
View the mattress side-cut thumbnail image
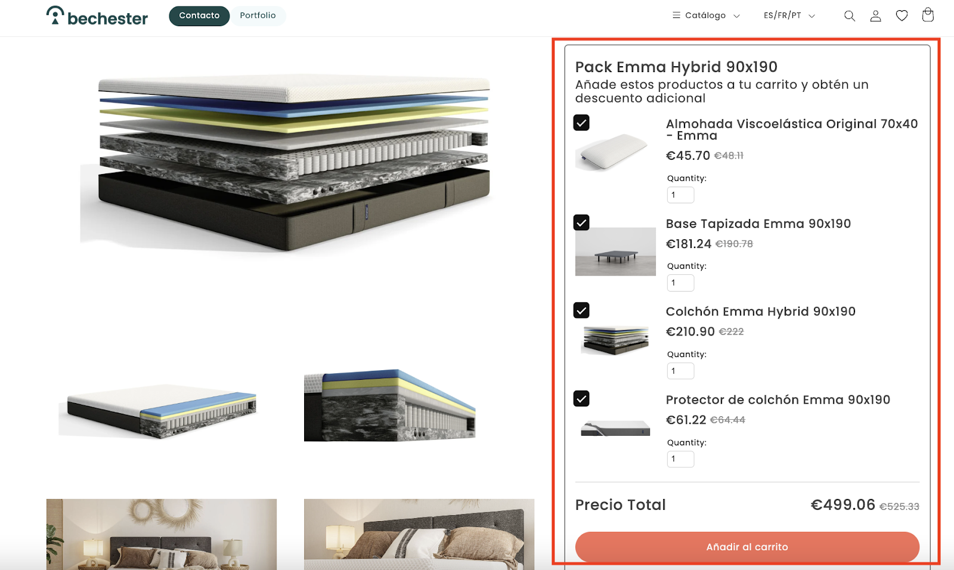390,405
